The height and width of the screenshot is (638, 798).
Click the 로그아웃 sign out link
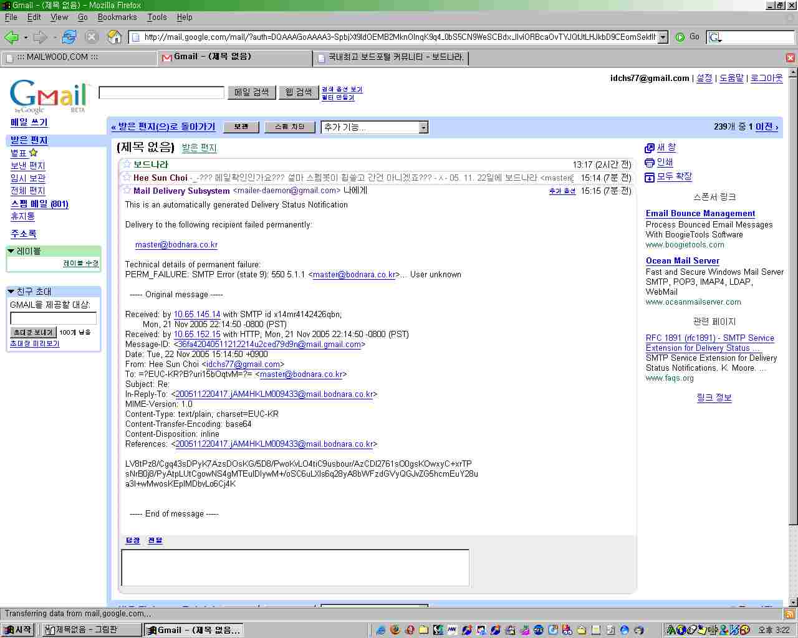pyautogui.click(x=767, y=78)
